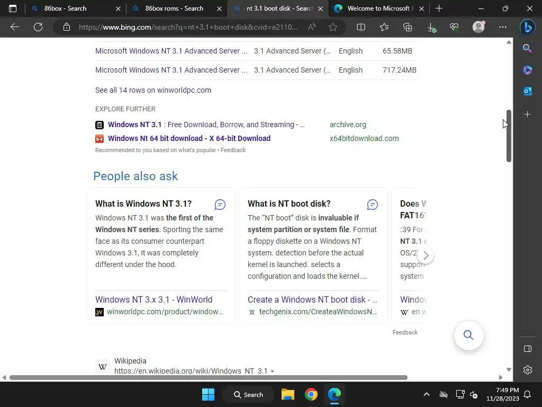Open Windows Start menu
This screenshot has height=407, width=542.
(208, 394)
